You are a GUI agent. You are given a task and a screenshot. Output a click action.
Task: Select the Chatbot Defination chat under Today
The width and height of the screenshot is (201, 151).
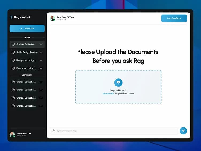[26, 44]
